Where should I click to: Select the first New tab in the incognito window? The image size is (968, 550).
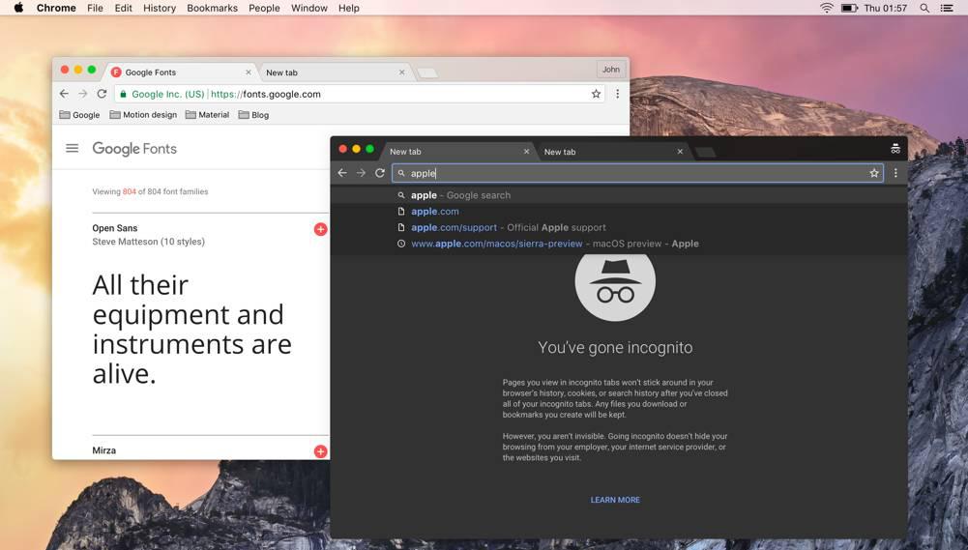click(x=458, y=151)
